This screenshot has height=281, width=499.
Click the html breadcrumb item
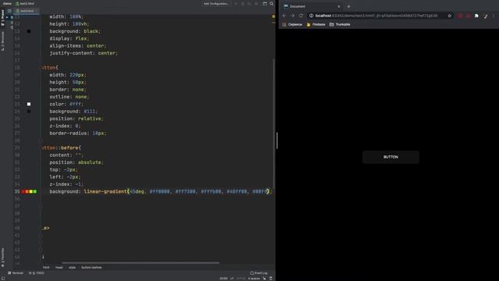pyautogui.click(x=46, y=268)
